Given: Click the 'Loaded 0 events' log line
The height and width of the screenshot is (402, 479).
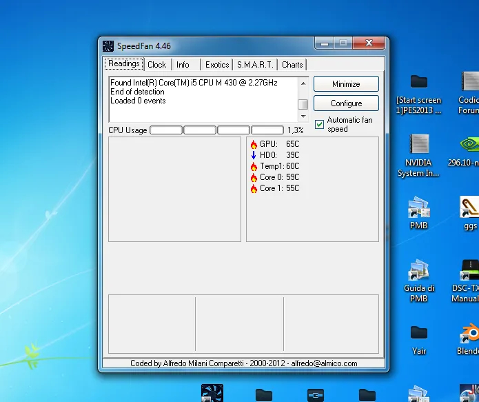Looking at the screenshot, I should click(x=138, y=101).
